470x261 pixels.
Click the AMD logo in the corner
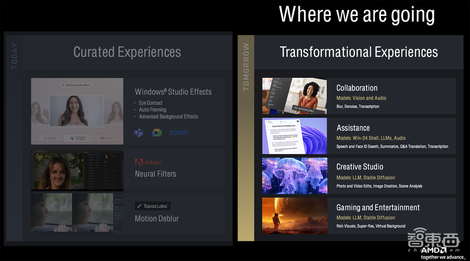433,250
